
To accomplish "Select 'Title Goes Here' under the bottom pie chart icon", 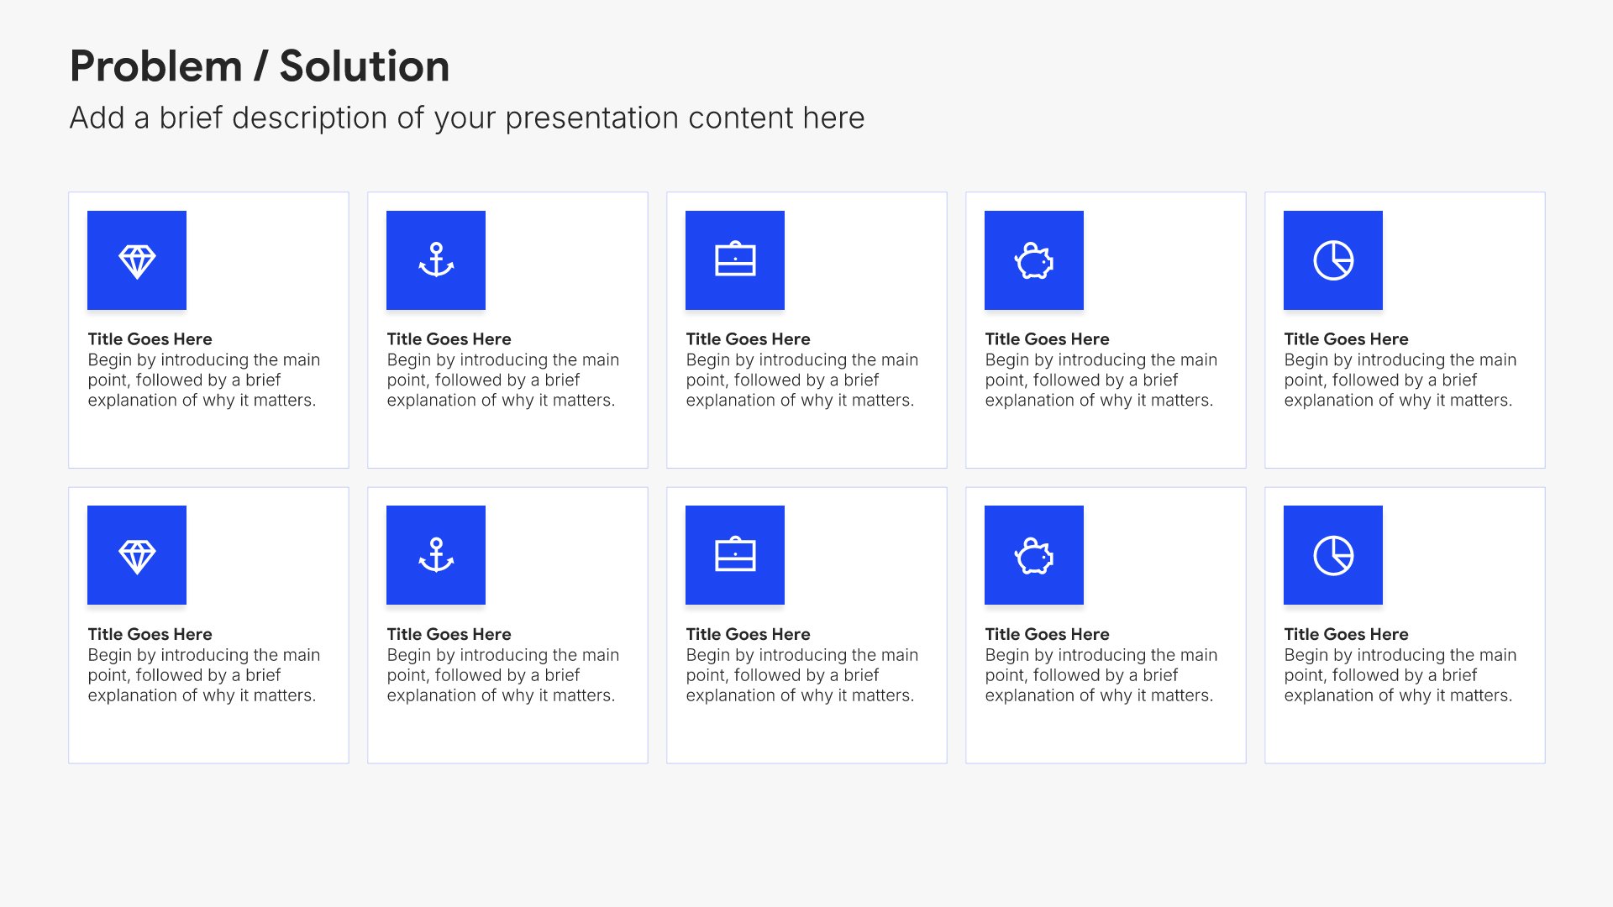I will [x=1346, y=634].
